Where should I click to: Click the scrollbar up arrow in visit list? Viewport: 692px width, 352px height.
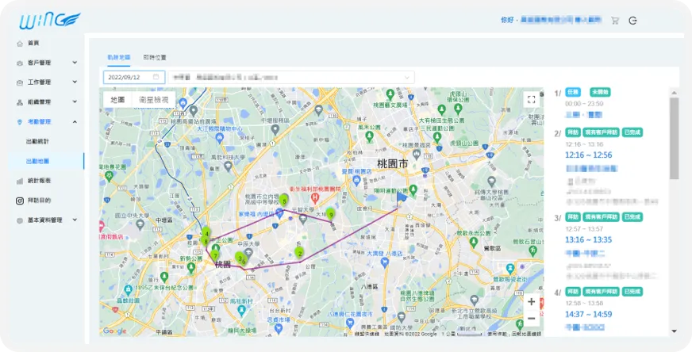tap(674, 93)
